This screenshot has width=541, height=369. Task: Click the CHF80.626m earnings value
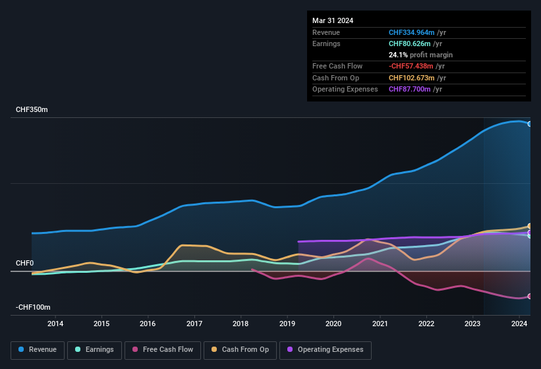(410, 43)
